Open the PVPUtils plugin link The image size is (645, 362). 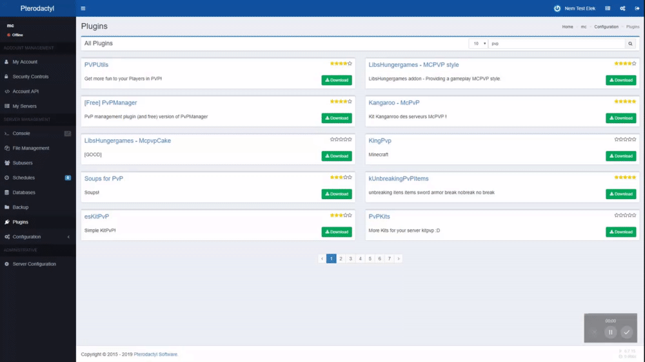click(x=96, y=64)
